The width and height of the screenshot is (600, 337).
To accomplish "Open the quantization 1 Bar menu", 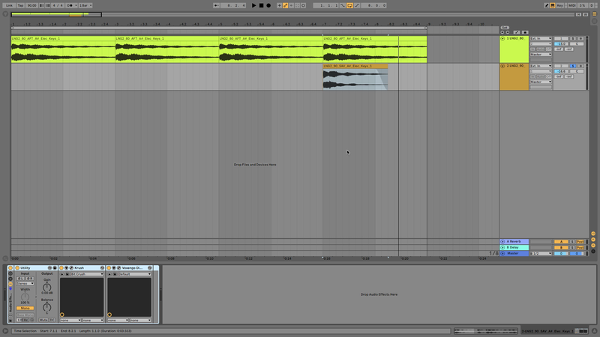I will point(85,5).
